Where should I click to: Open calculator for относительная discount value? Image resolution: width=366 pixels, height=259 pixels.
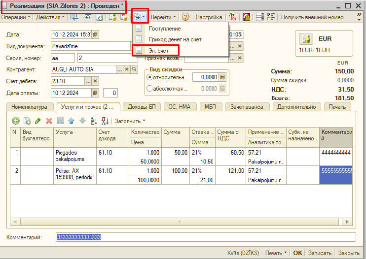222,77
